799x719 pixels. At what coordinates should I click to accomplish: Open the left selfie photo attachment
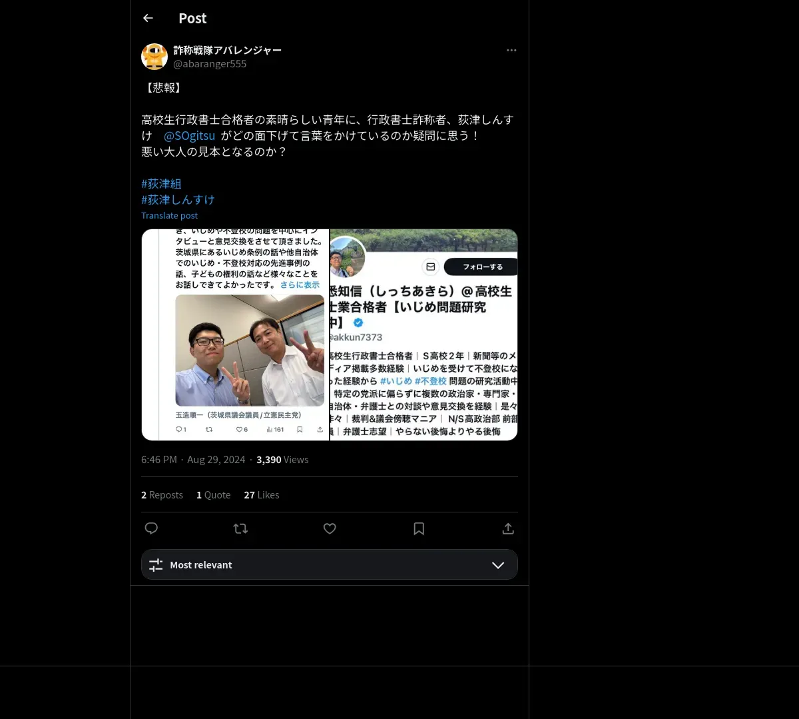point(235,335)
